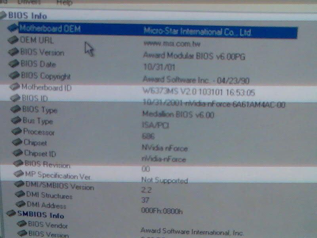Select the Processor label
The height and width of the screenshot is (238, 317).
pos(39,132)
